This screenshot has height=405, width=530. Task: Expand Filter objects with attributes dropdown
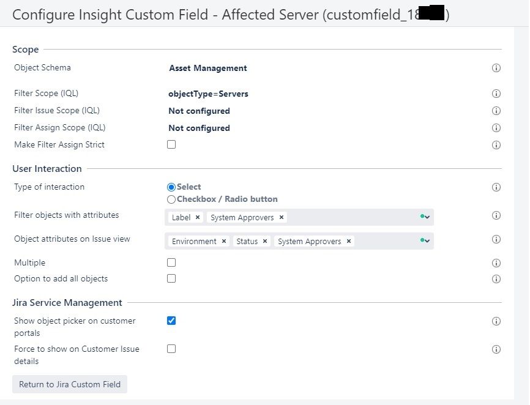[426, 217]
